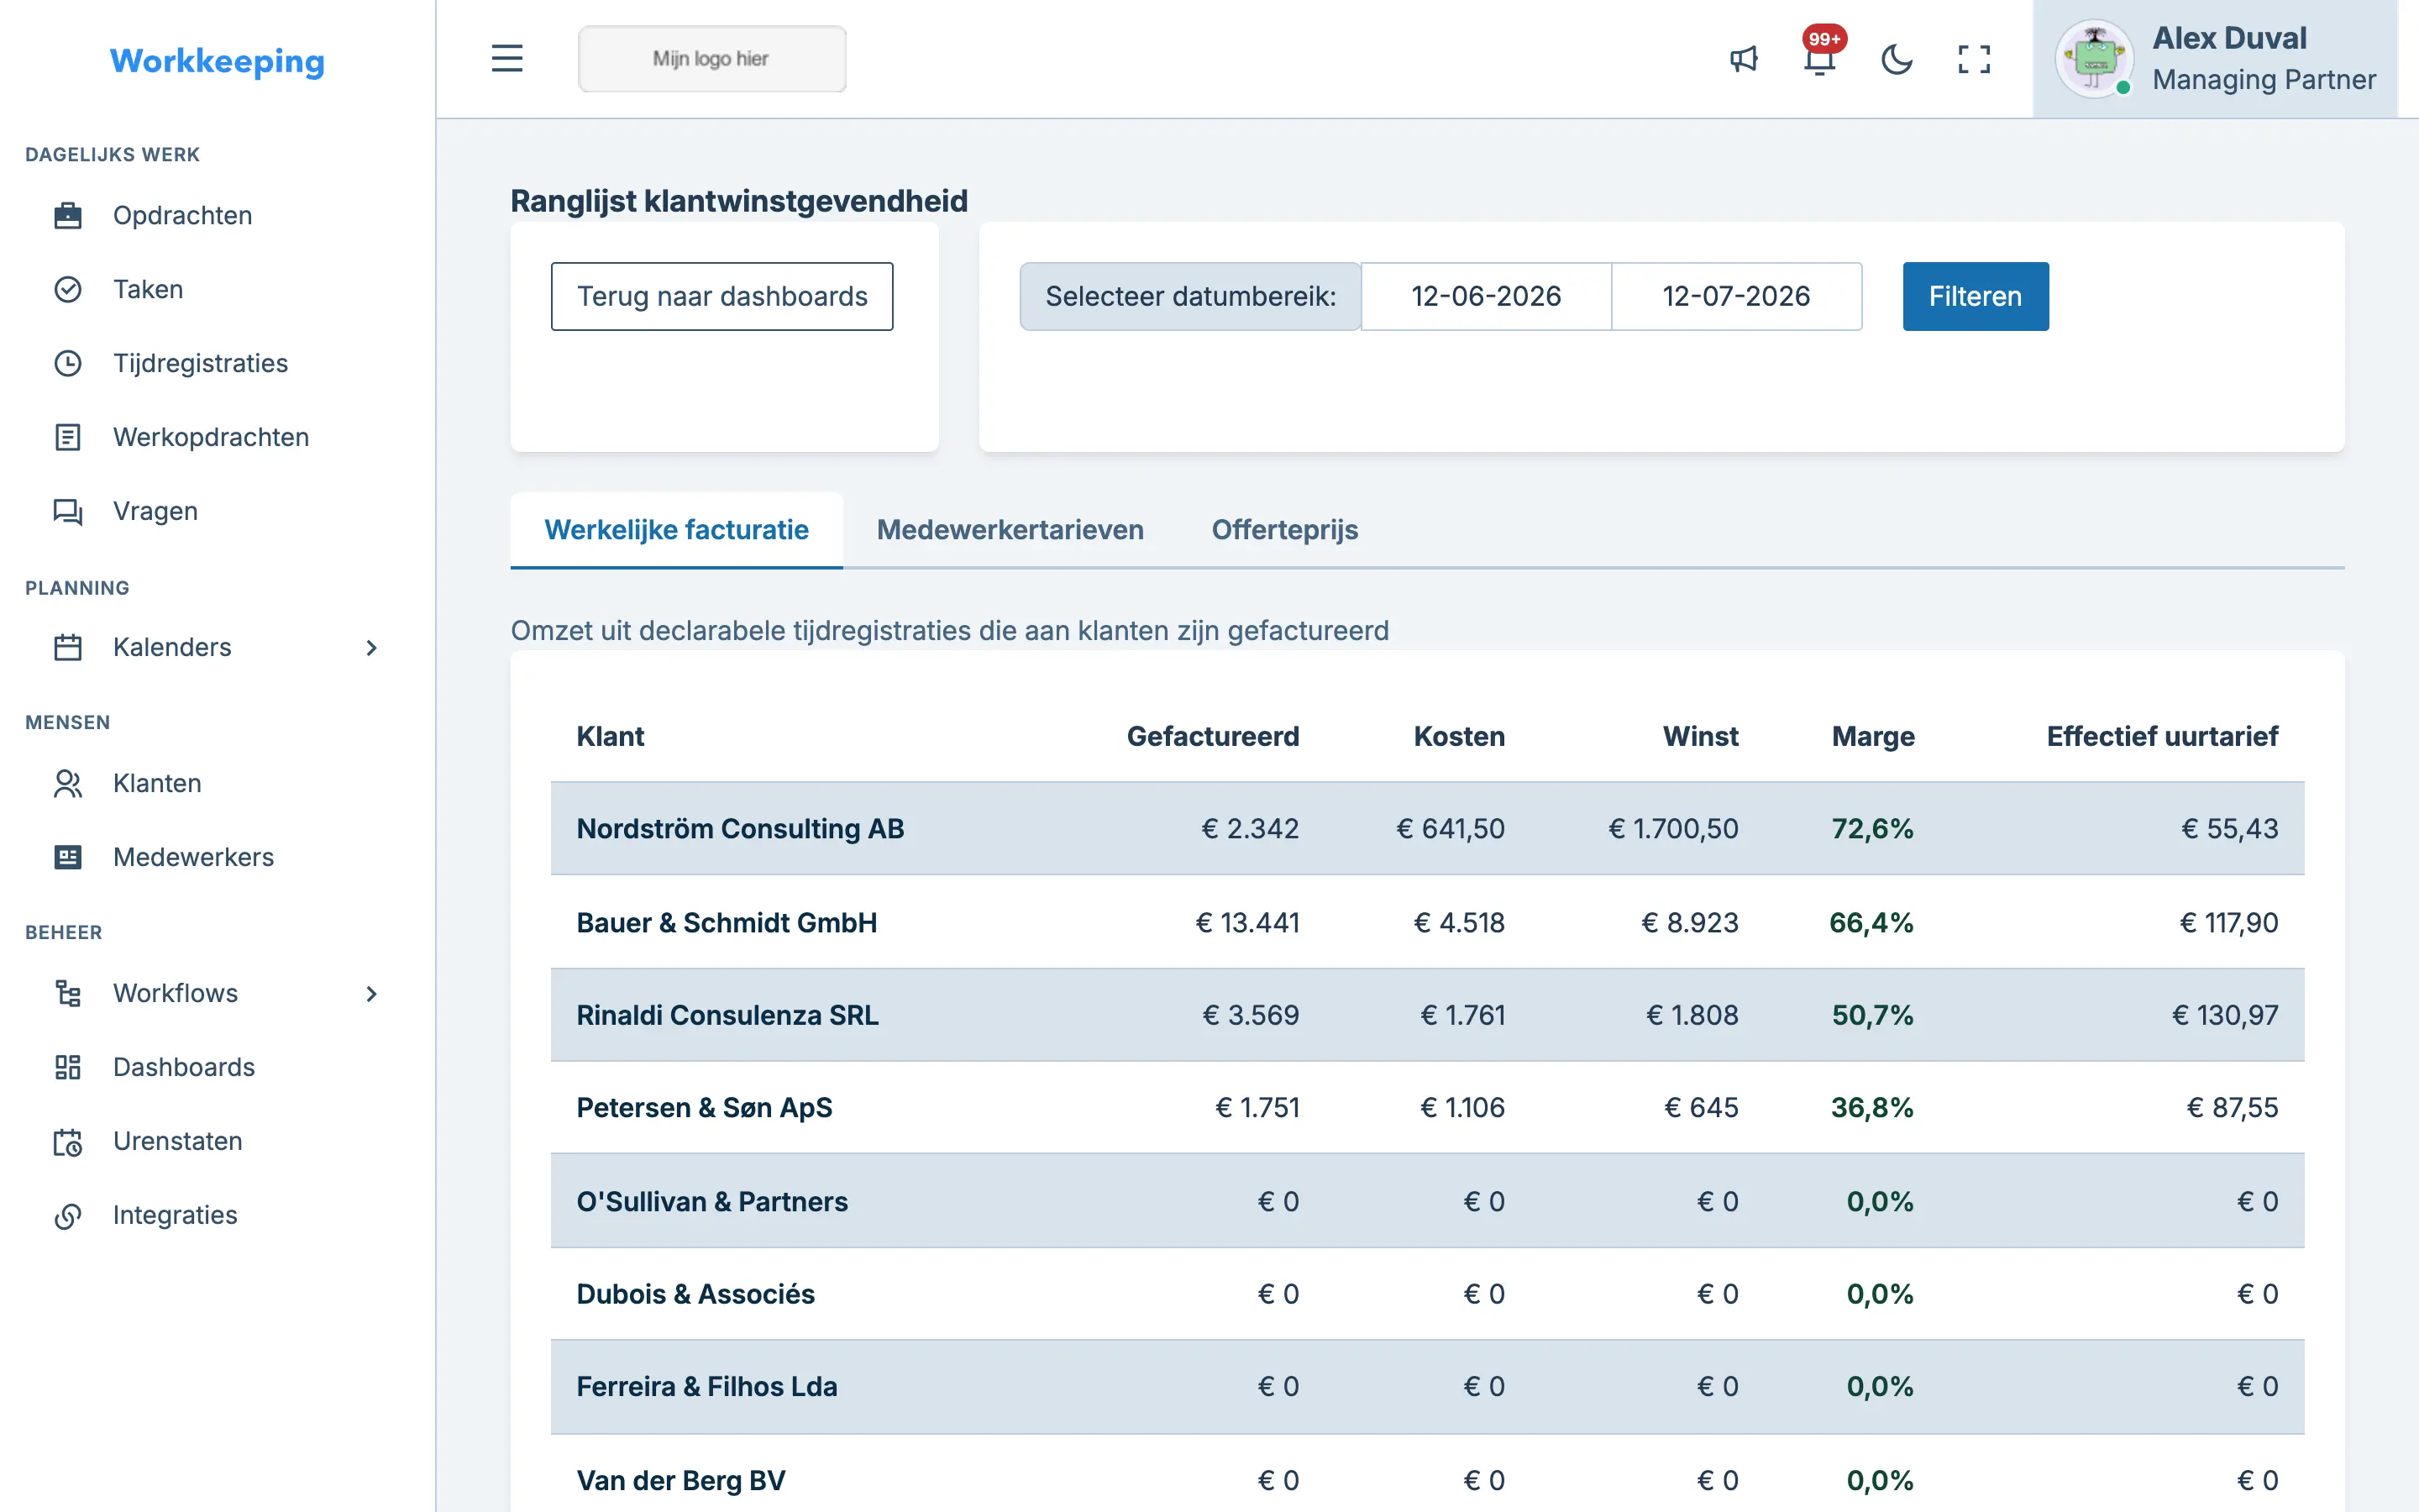Select Bauer & Schmidt GmbH row
The width and height of the screenshot is (2419, 1512).
tap(1427, 922)
